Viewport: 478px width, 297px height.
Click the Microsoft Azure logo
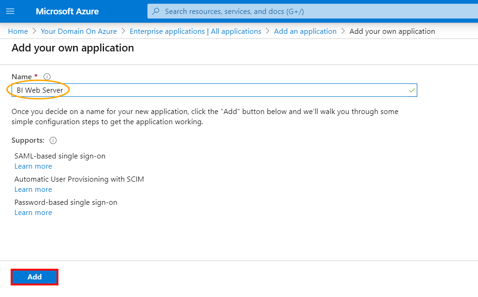click(66, 11)
